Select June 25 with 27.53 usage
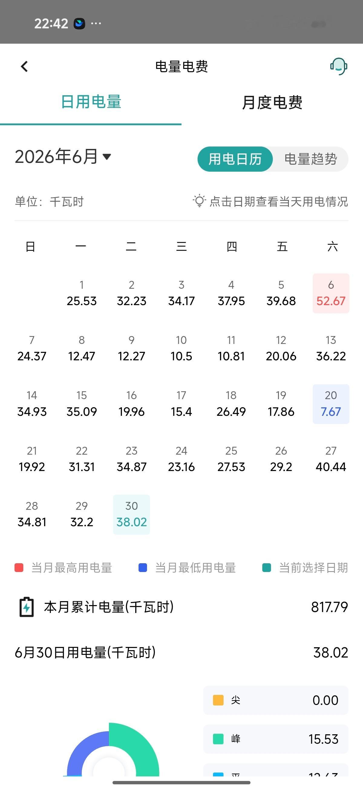 (x=231, y=459)
